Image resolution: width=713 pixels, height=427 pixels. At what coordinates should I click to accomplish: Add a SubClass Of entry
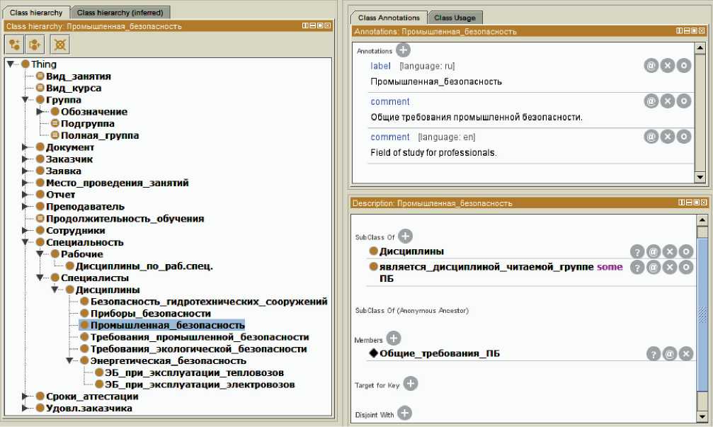(405, 237)
